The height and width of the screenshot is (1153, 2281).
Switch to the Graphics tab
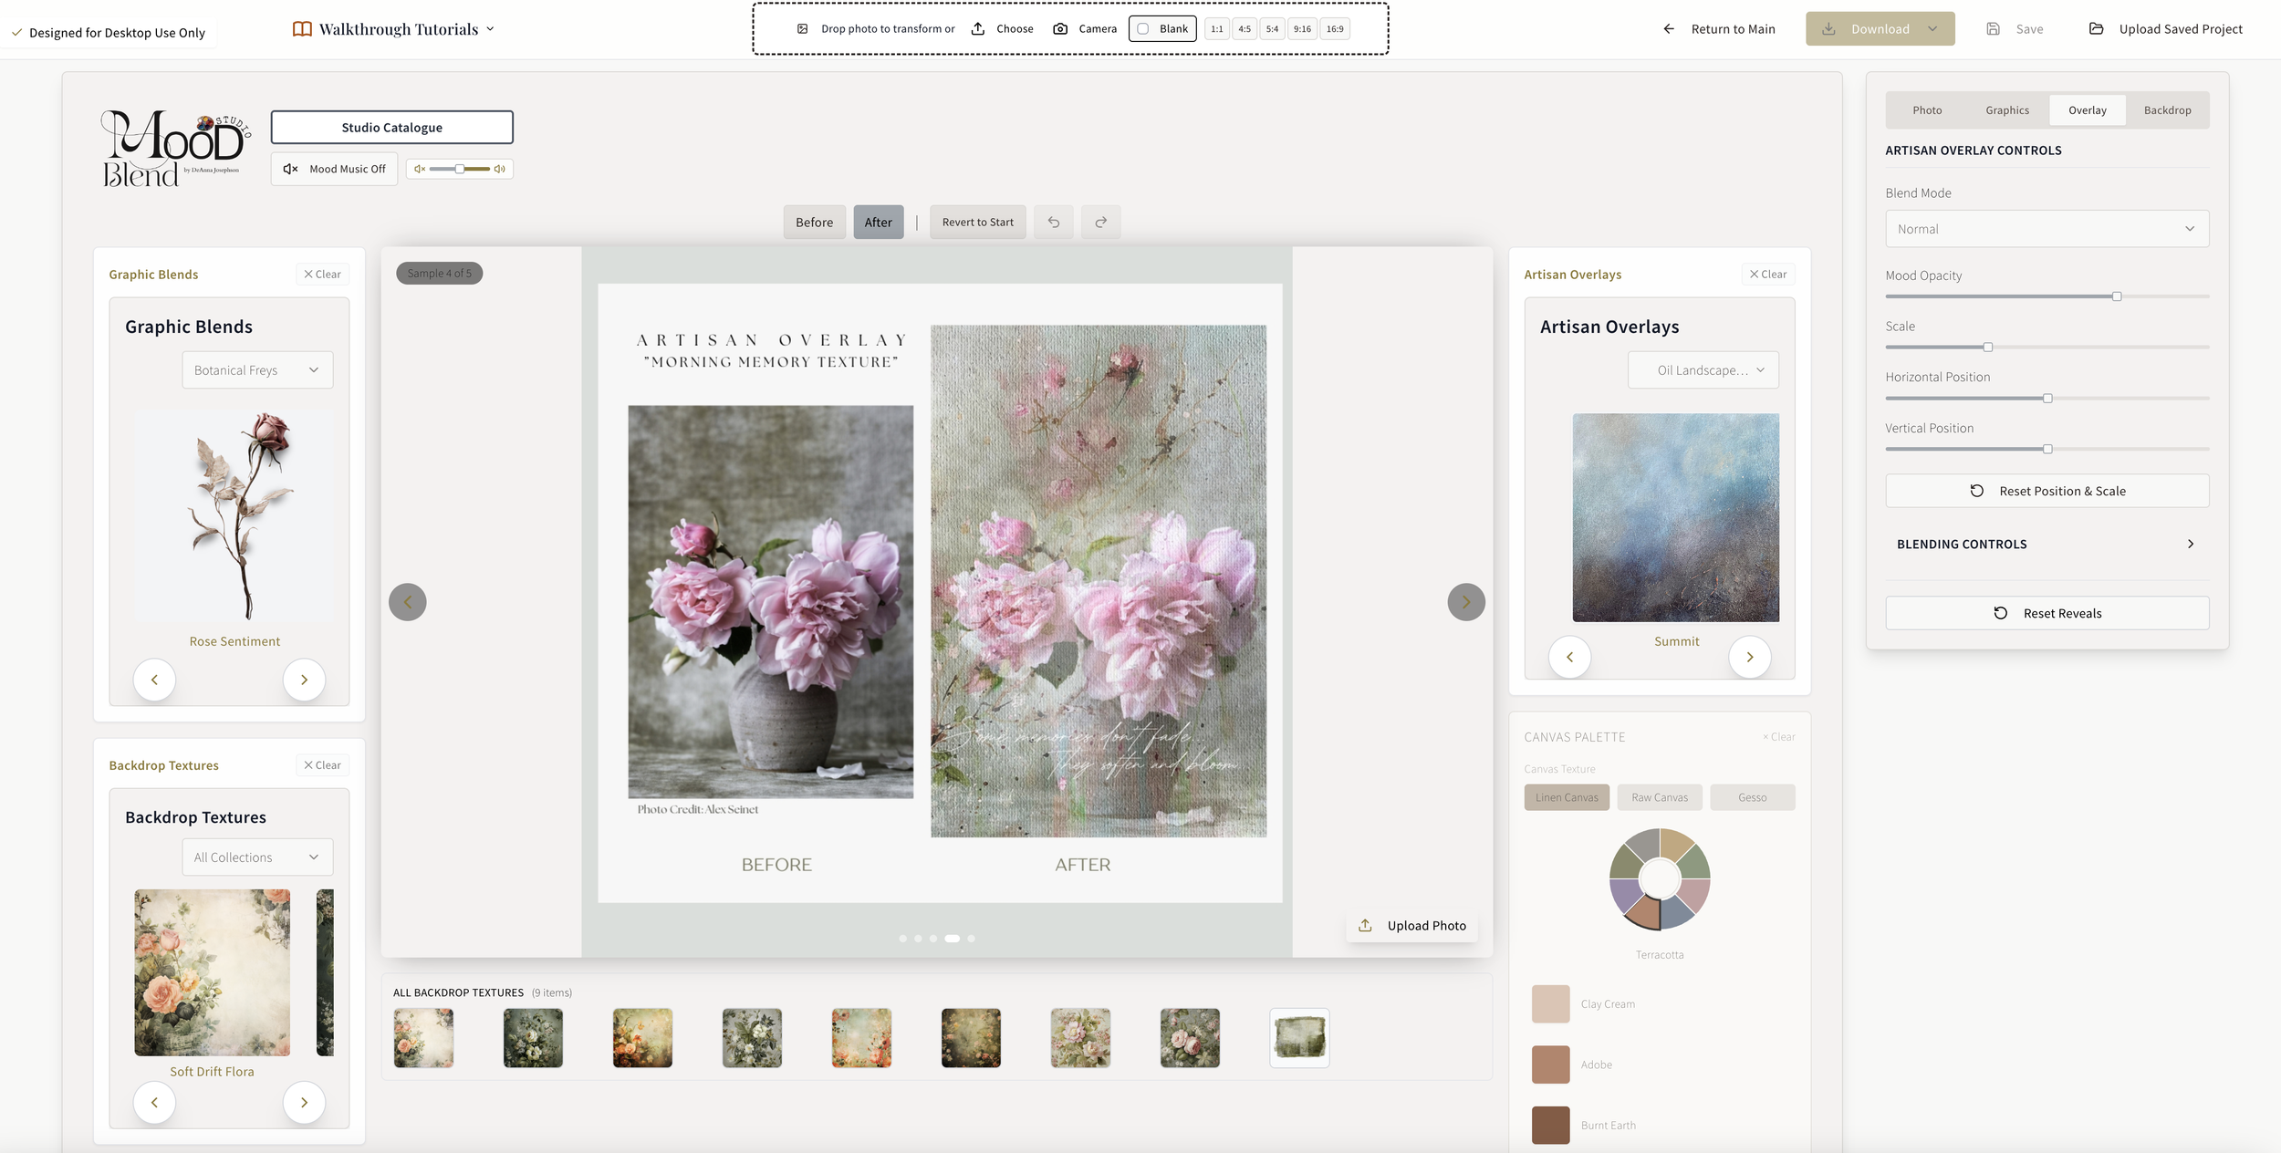(x=2007, y=110)
